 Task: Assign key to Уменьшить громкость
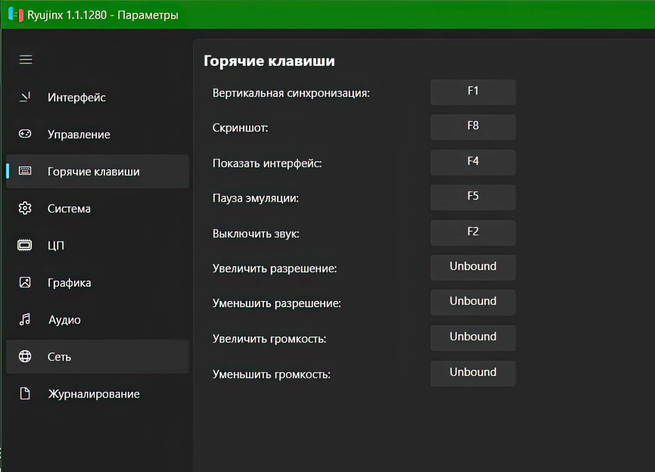tap(473, 373)
